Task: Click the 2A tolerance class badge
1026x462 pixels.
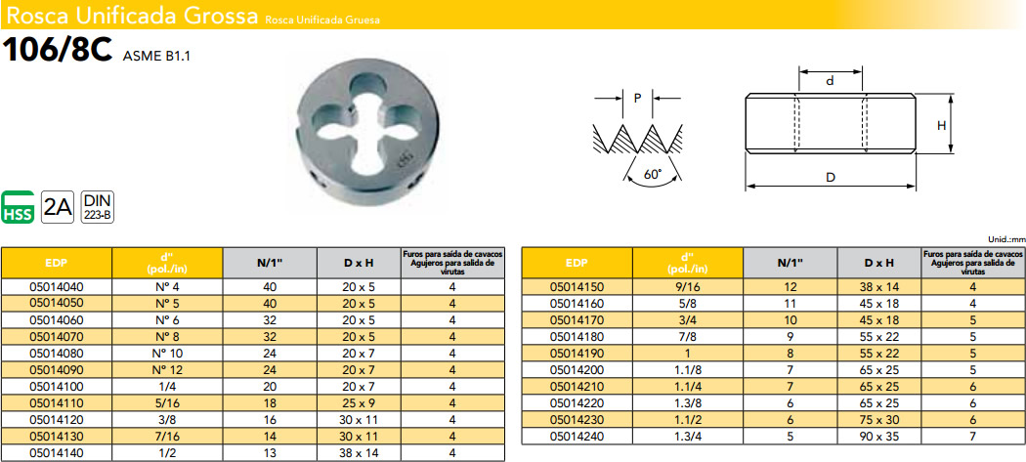Action: pyautogui.click(x=58, y=206)
